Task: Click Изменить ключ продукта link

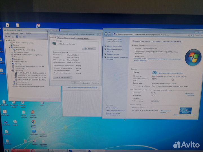Action: click(166, 112)
